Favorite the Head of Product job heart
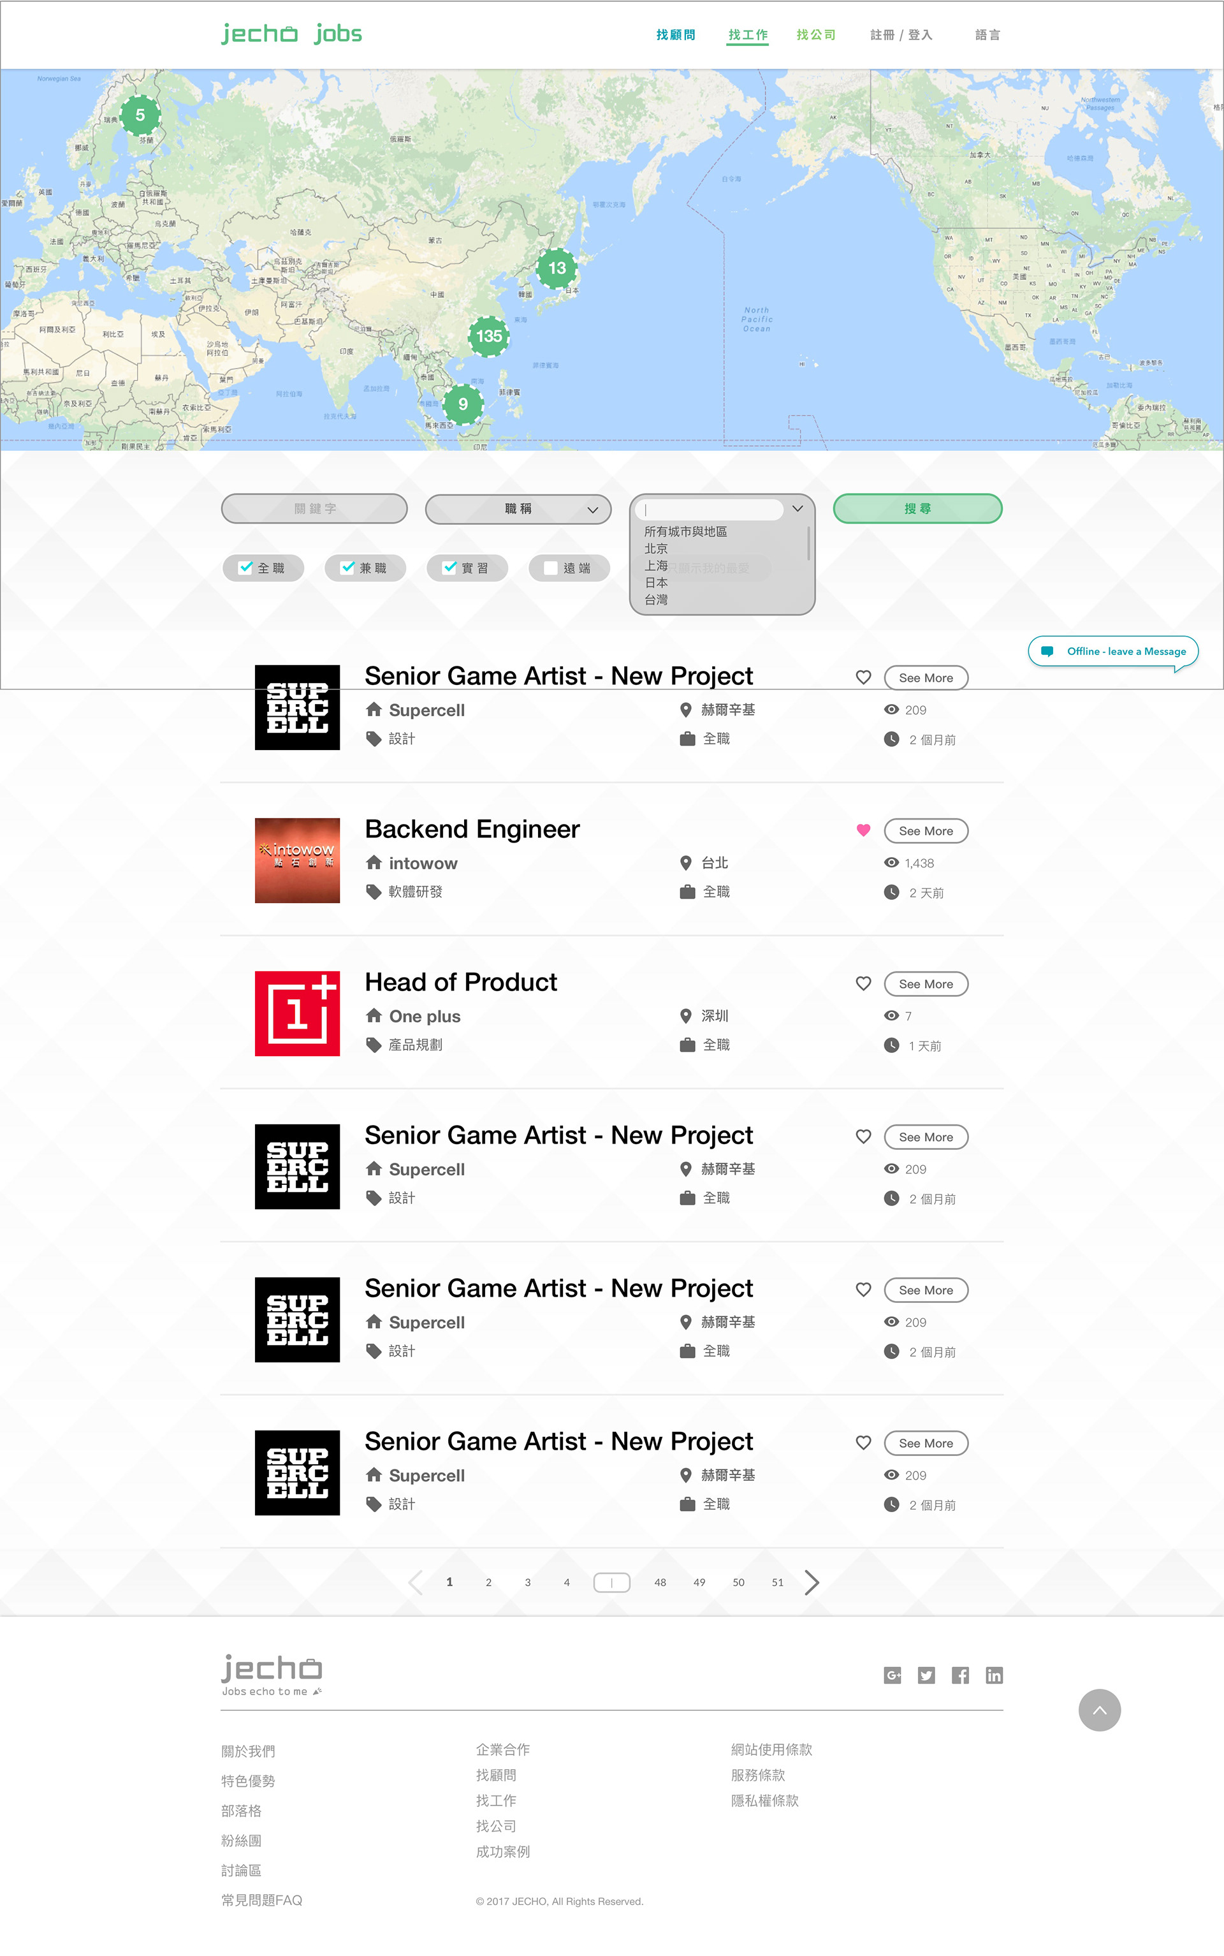Viewport: 1224px width, 1956px height. coord(863,983)
